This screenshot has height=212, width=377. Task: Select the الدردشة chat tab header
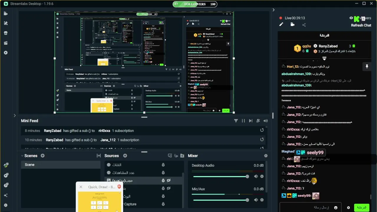pos(324,35)
